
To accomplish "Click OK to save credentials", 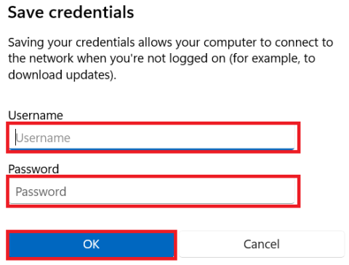I will 92,244.
